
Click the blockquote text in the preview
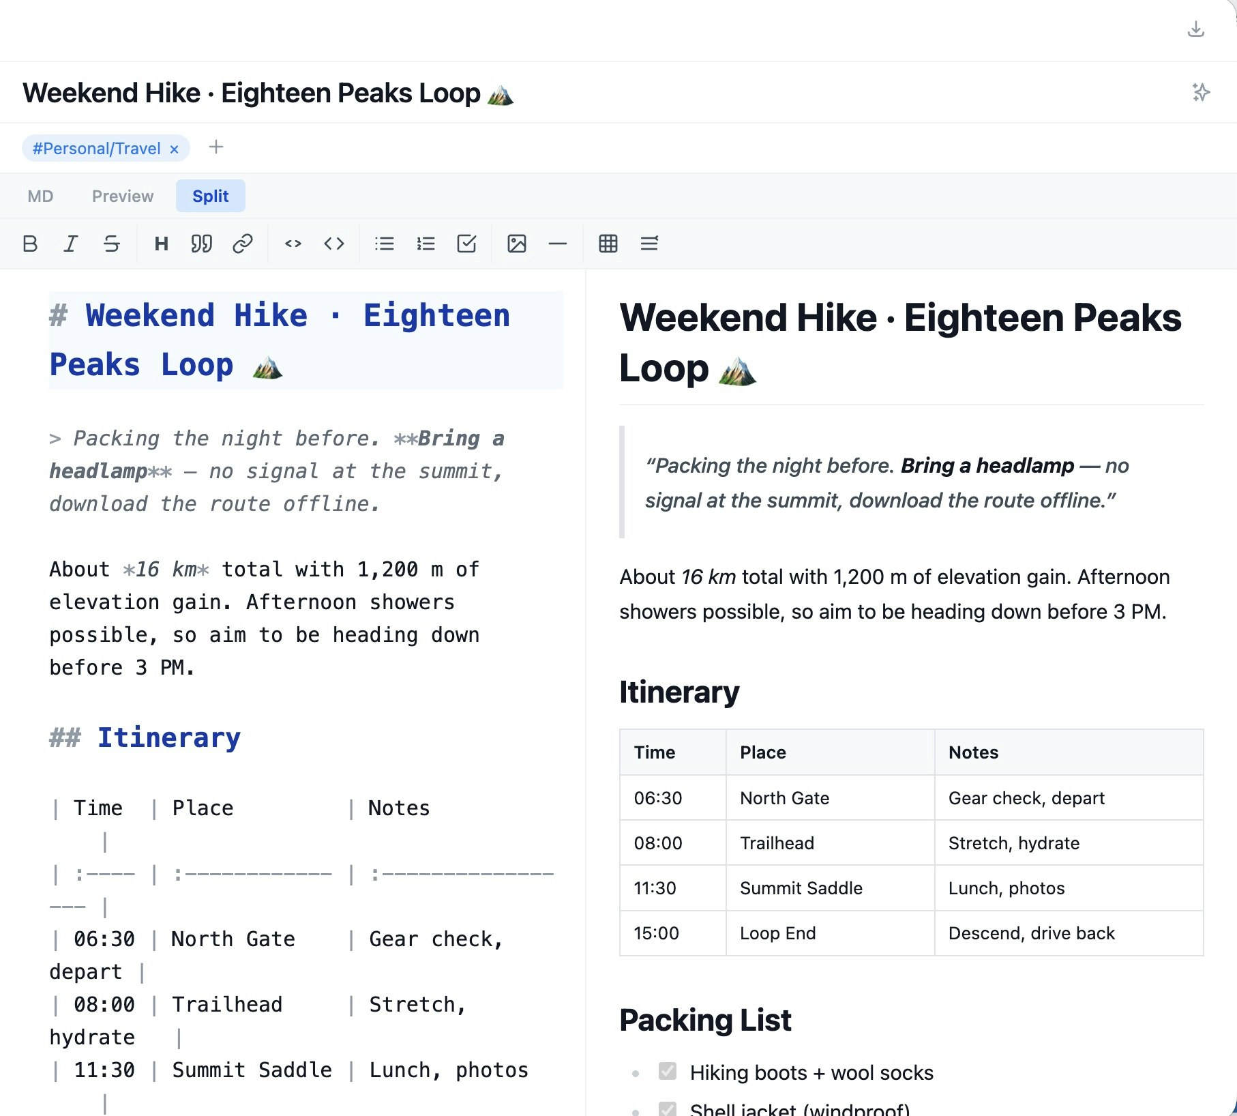point(886,482)
